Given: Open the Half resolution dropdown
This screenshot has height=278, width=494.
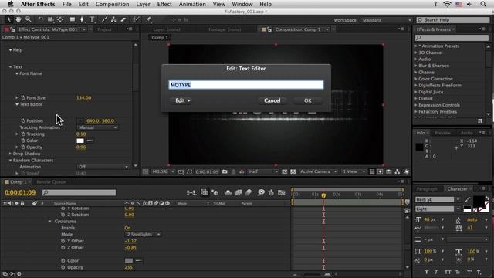Looking at the screenshot, I should coord(263,171).
